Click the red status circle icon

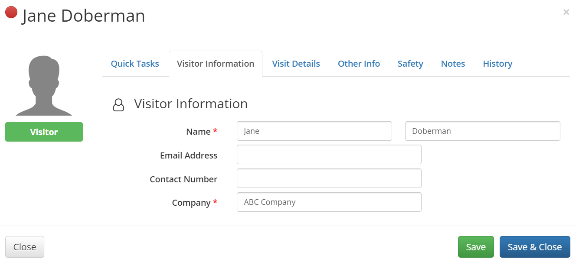click(x=11, y=12)
